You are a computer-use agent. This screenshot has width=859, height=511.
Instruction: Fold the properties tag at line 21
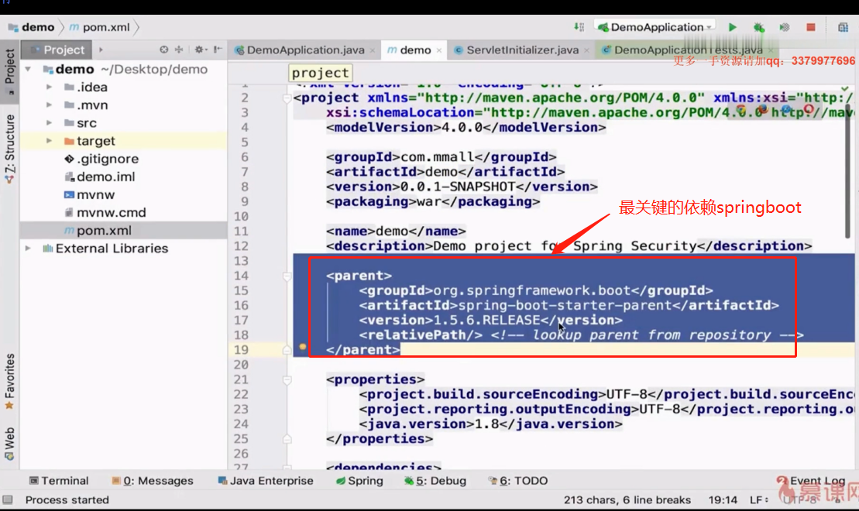pos(287,379)
